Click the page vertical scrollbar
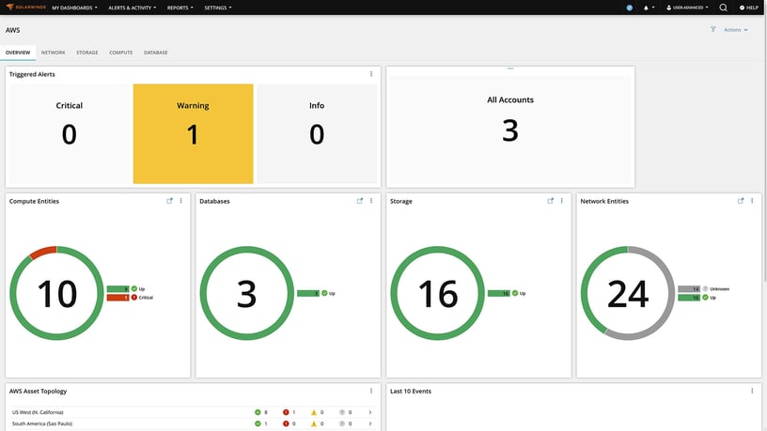 pos(764,146)
